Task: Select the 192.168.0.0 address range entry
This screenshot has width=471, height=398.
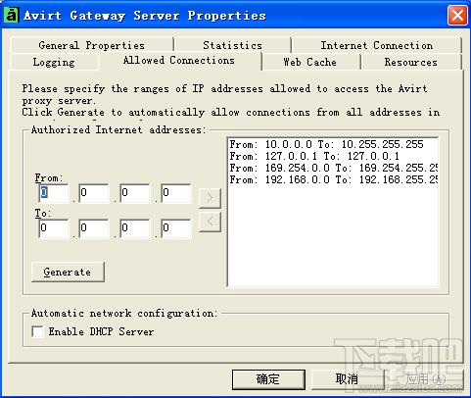Action: click(x=333, y=179)
